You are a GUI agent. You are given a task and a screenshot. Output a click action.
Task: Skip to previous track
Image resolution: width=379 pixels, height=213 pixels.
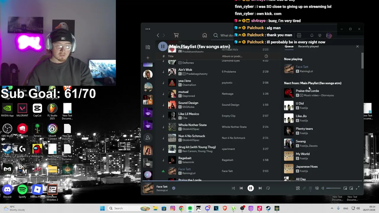[241, 188]
